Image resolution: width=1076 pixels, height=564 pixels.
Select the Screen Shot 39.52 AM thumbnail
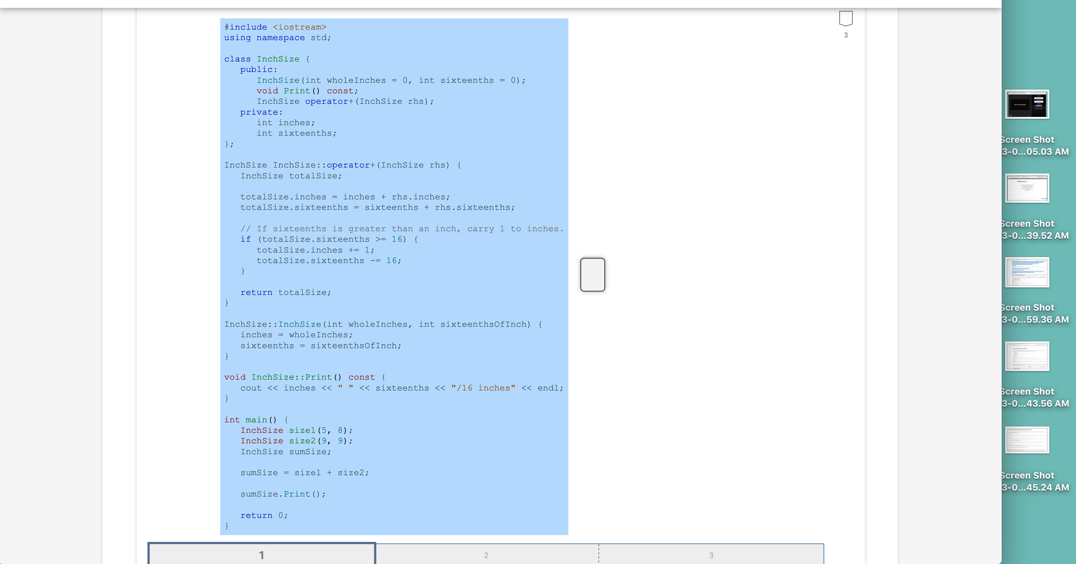pos(1027,188)
